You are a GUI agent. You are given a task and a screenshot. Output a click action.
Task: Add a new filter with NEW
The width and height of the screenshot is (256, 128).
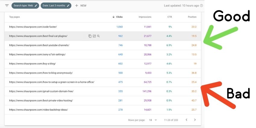81,5
